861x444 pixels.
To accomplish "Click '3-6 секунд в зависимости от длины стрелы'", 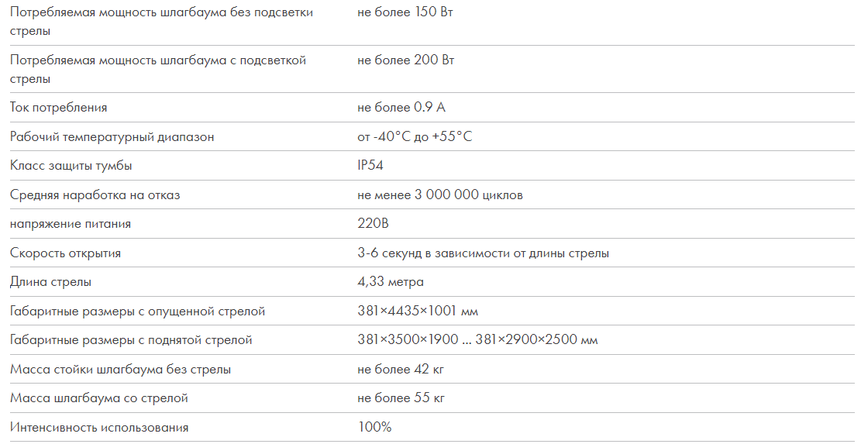I will coord(483,253).
